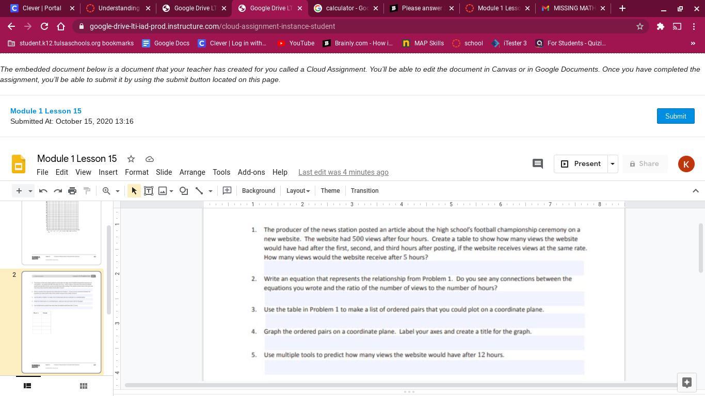The height and width of the screenshot is (396, 705).
Task: Insert an image from the toolbar
Action: 163,191
